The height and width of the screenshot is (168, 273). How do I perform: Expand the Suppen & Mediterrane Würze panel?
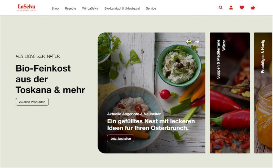coord(230,93)
